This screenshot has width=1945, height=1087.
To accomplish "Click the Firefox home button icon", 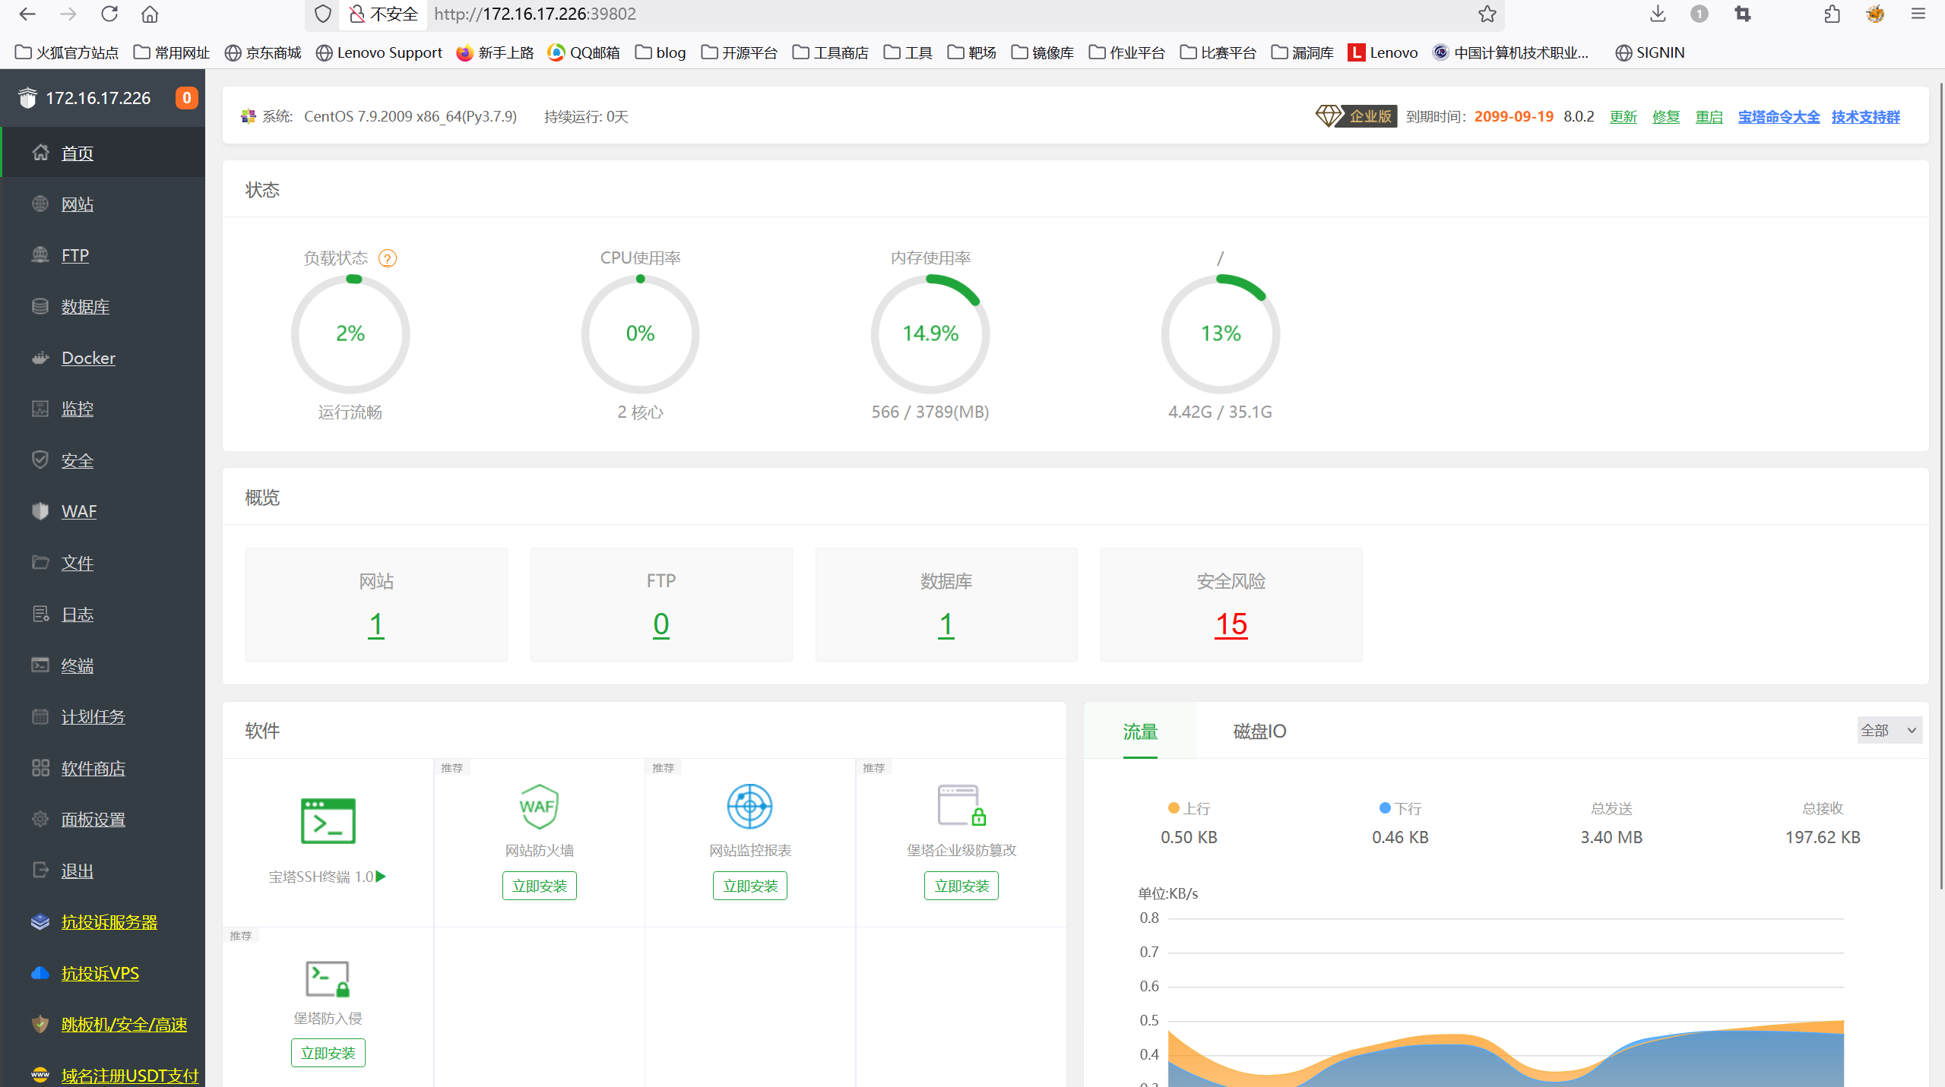I will point(150,14).
